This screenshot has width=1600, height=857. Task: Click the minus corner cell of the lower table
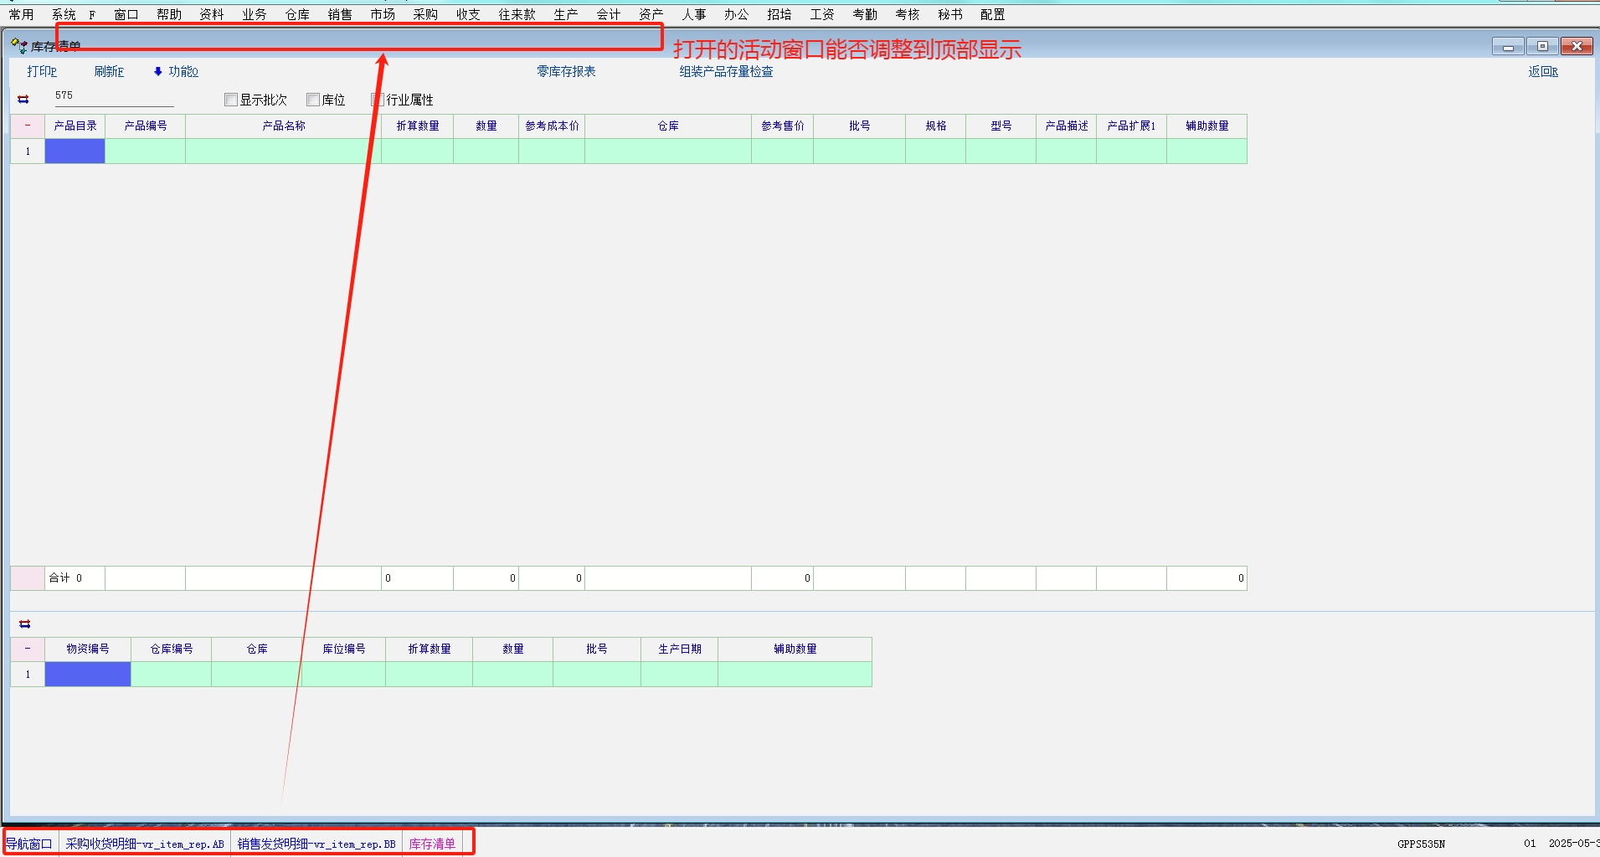coord(28,649)
